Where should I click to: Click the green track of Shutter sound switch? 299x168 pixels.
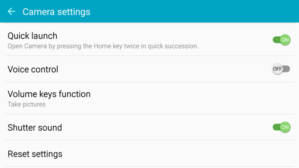(275, 127)
